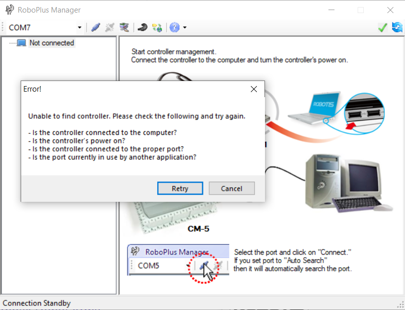Close the Error dialog with X
The width and height of the screenshot is (405, 310).
pos(254,89)
